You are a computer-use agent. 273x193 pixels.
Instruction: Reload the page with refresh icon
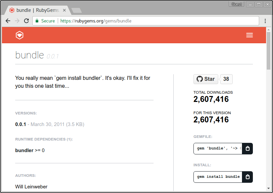pos(26,21)
